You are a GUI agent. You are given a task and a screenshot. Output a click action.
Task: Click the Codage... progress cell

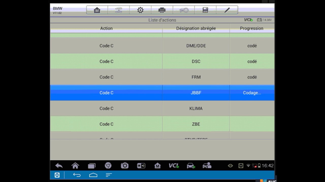pos(252,93)
